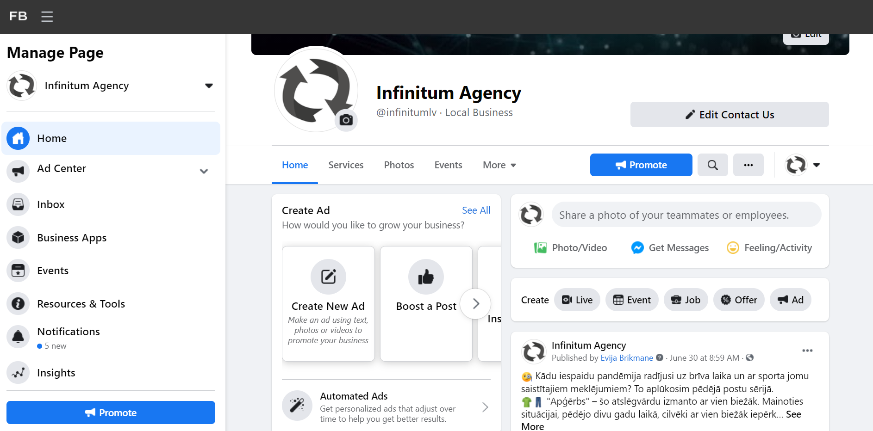Click the June 30 at 8:59 AM timestamp
The height and width of the screenshot is (431, 873).
pos(705,358)
